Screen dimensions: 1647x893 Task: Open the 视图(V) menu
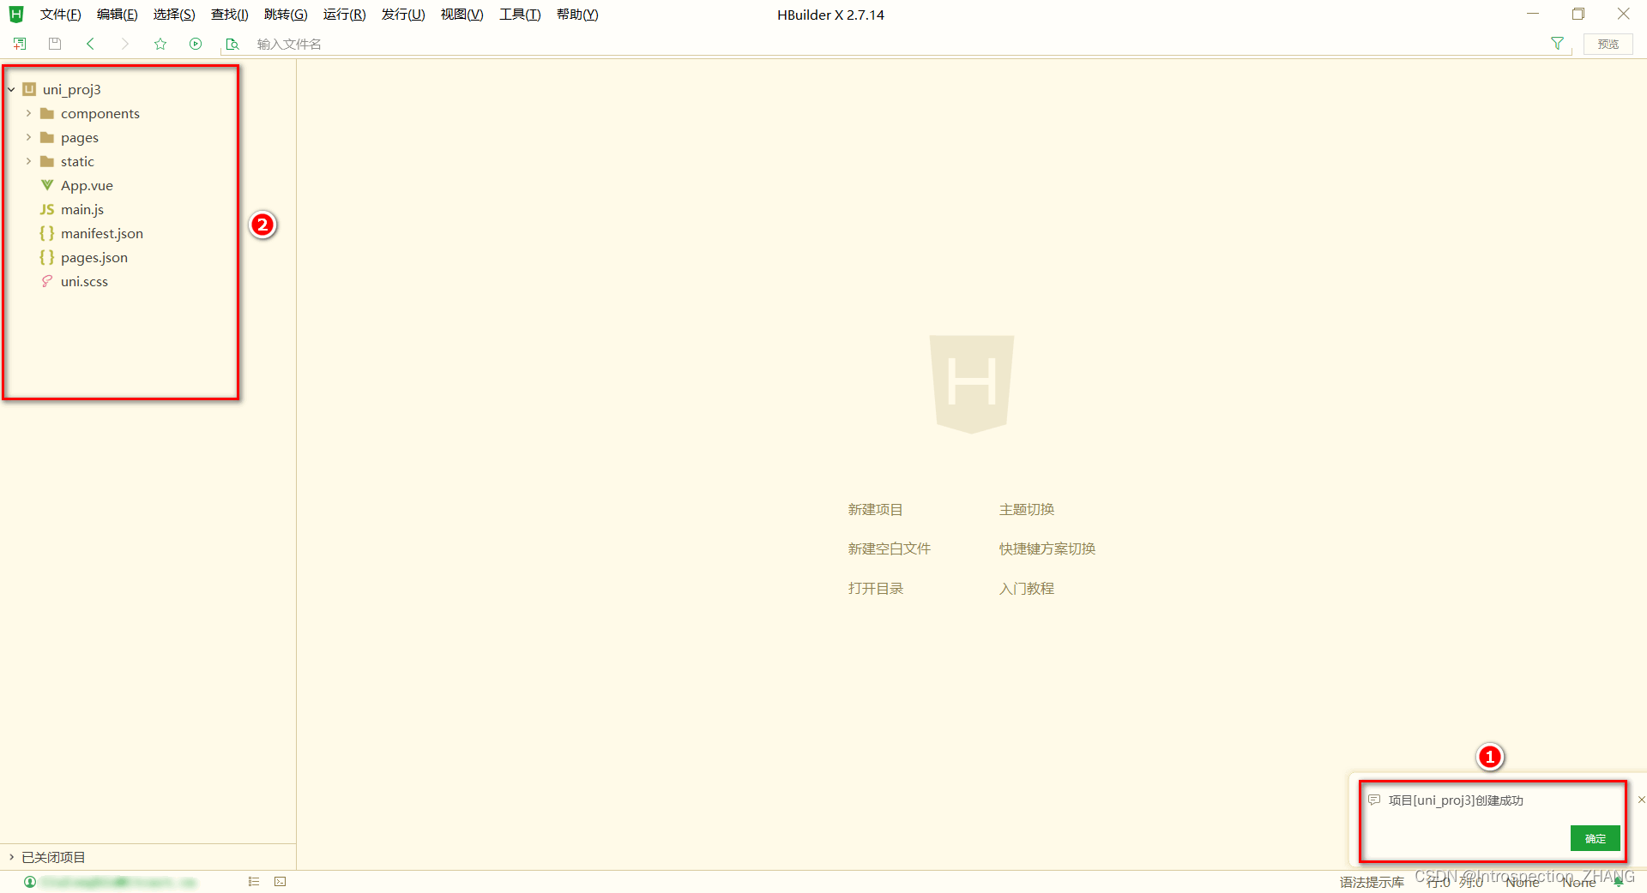462,15
